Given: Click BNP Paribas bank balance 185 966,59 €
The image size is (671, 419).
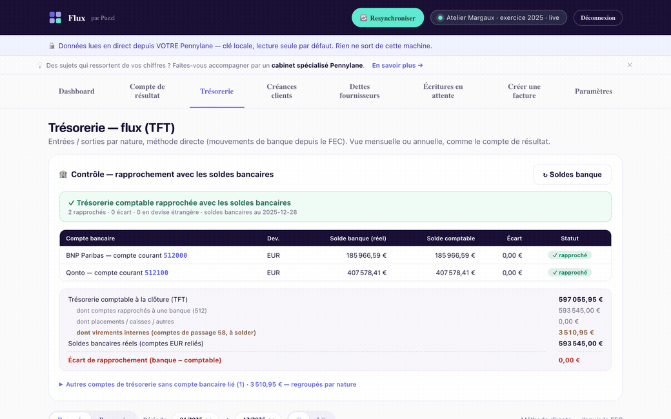Looking at the screenshot, I should click(366, 255).
